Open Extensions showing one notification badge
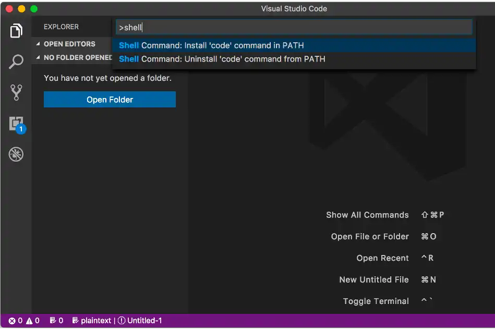 16,124
